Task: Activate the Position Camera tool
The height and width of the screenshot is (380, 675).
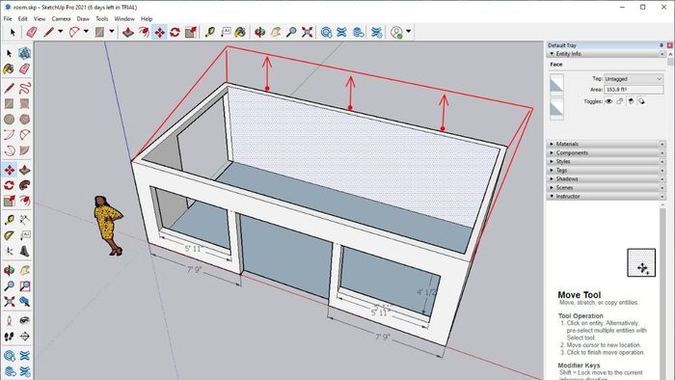Action: point(9,320)
